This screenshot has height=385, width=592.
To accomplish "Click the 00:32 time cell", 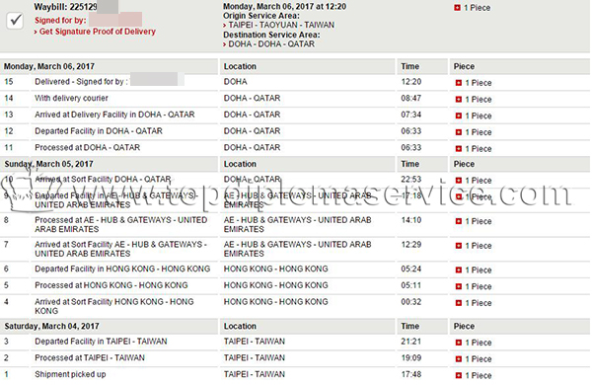I will click(x=411, y=302).
